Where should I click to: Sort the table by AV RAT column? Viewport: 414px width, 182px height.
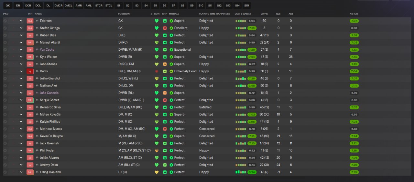354,14
